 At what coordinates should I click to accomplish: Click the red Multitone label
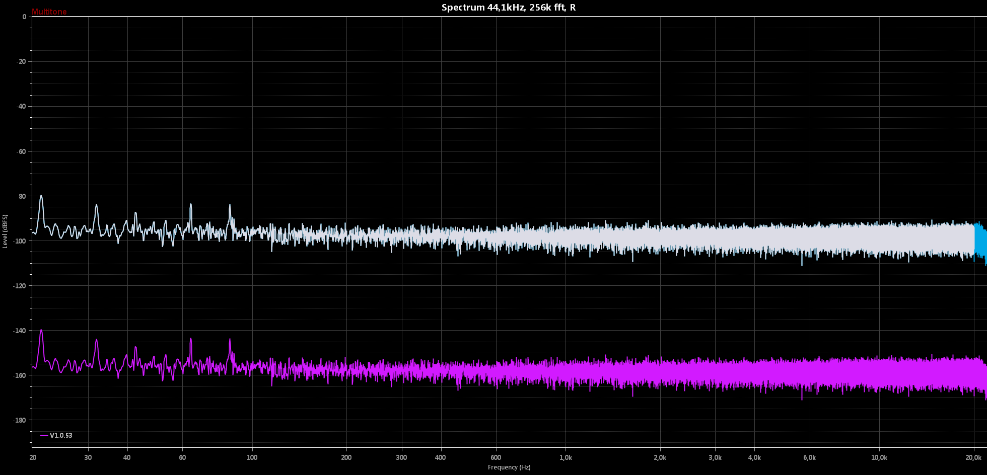point(49,12)
